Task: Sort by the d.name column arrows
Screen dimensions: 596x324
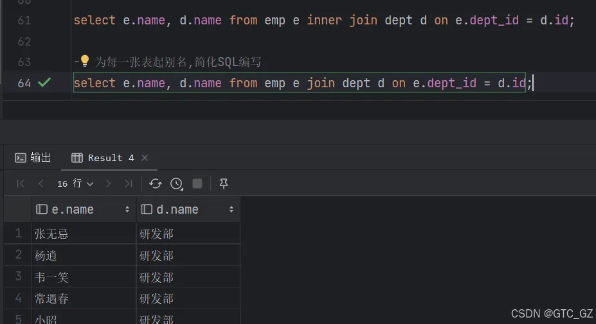Action: (x=231, y=209)
